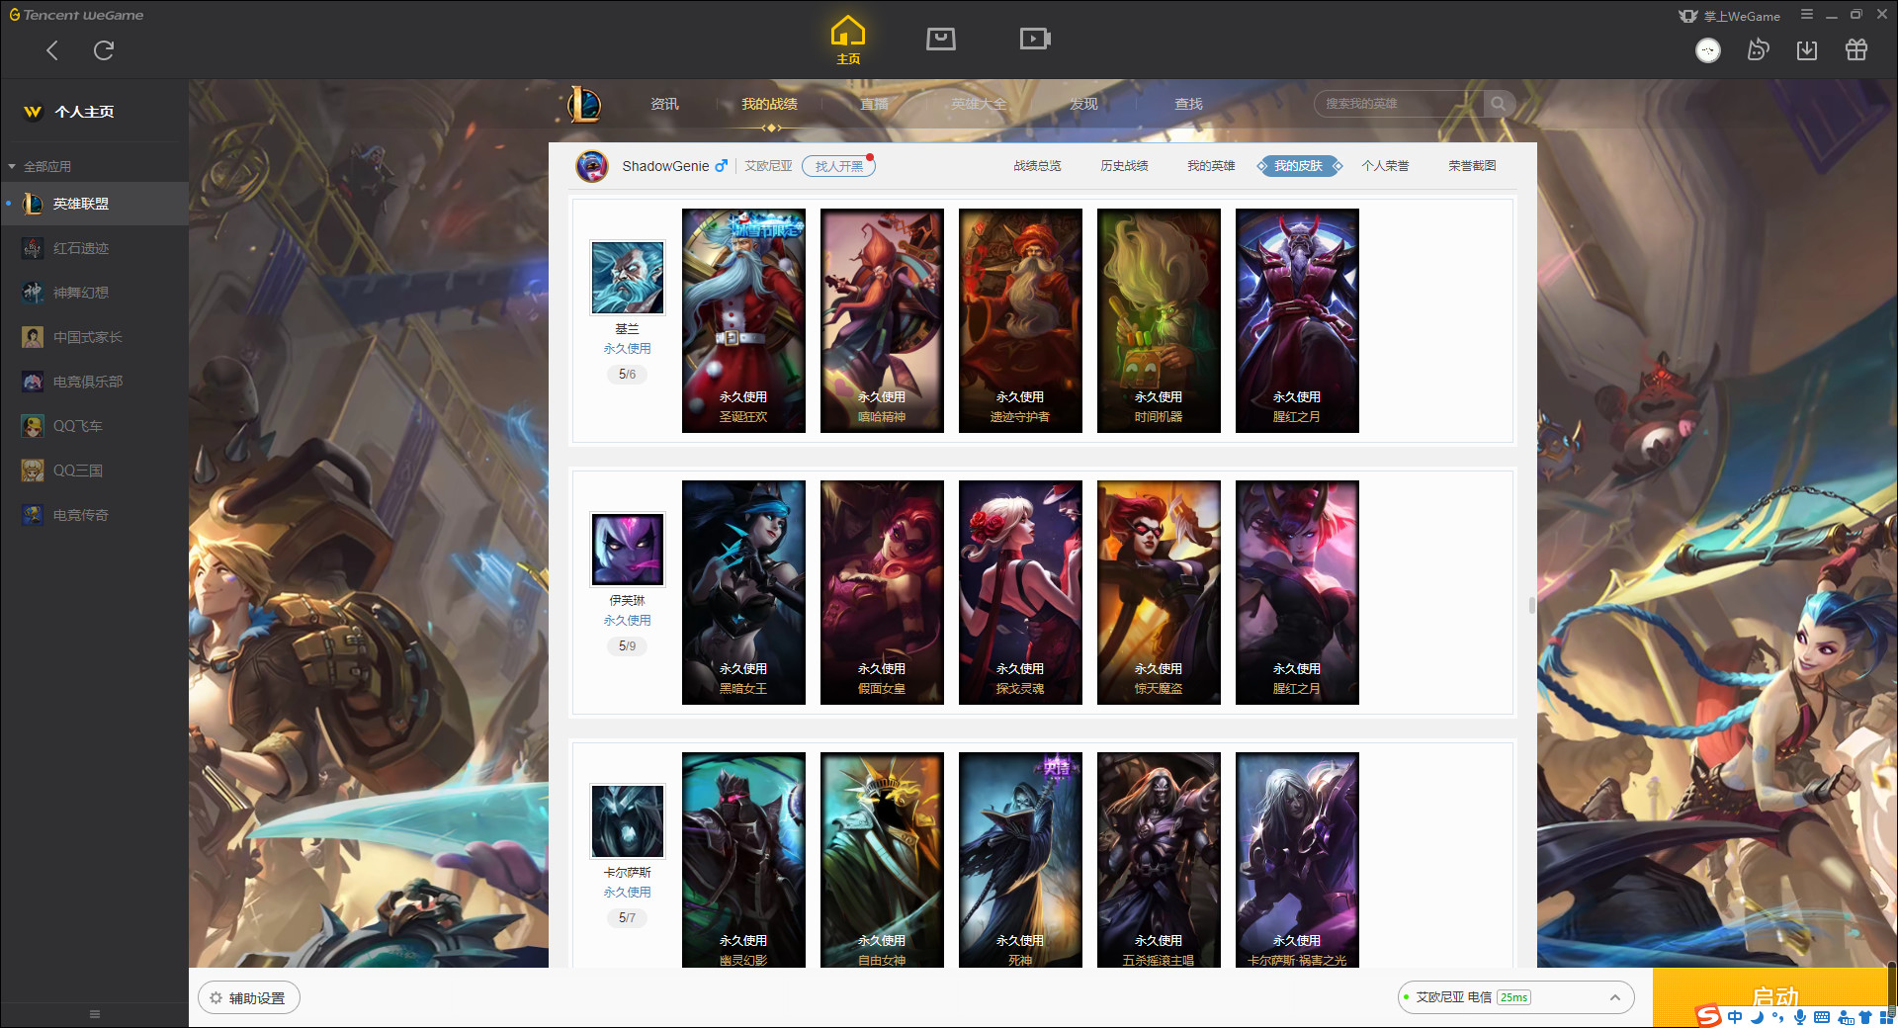Open the 遗迹守护者 skin card
Screen dimensions: 1898x1028
pyautogui.click(x=1020, y=320)
